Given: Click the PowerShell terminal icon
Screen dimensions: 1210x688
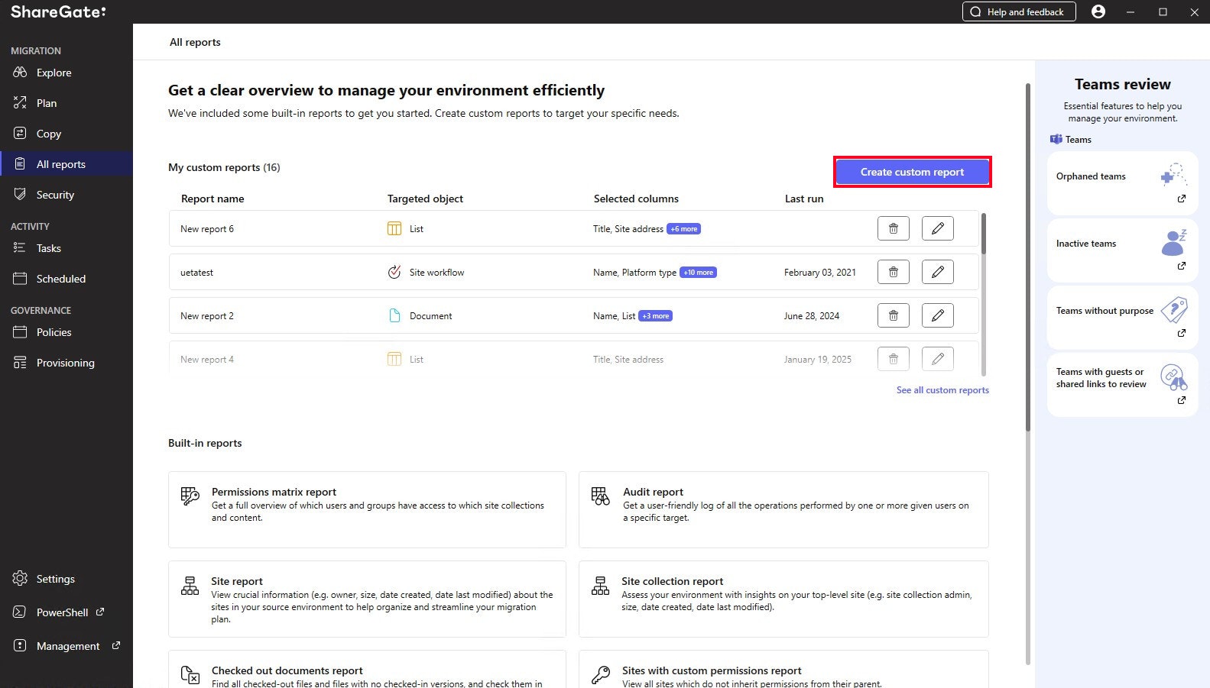Looking at the screenshot, I should 20,612.
